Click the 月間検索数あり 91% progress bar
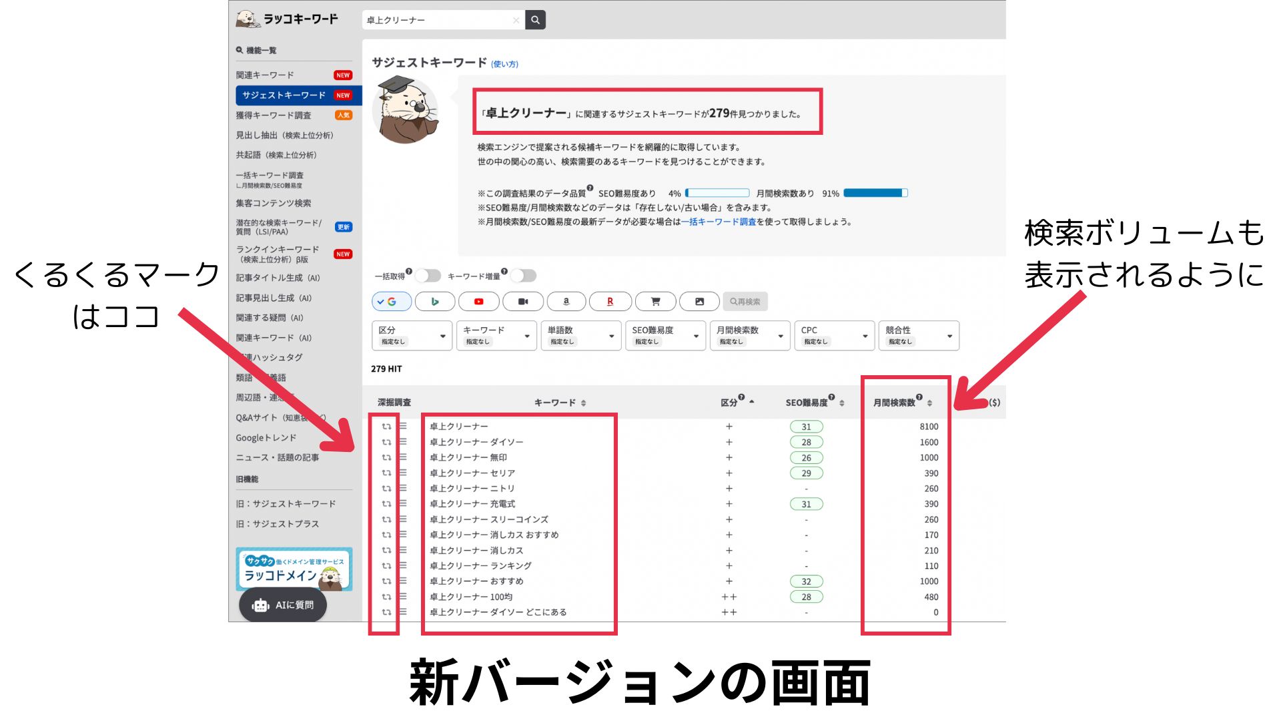The width and height of the screenshot is (1281, 721). click(x=875, y=193)
